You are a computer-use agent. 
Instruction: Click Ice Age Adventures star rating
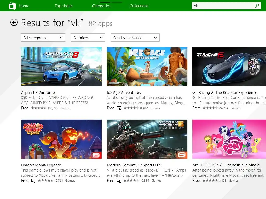point(131,108)
